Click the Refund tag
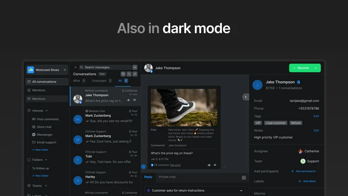This screenshot has width=348, height=196. coord(296,123)
